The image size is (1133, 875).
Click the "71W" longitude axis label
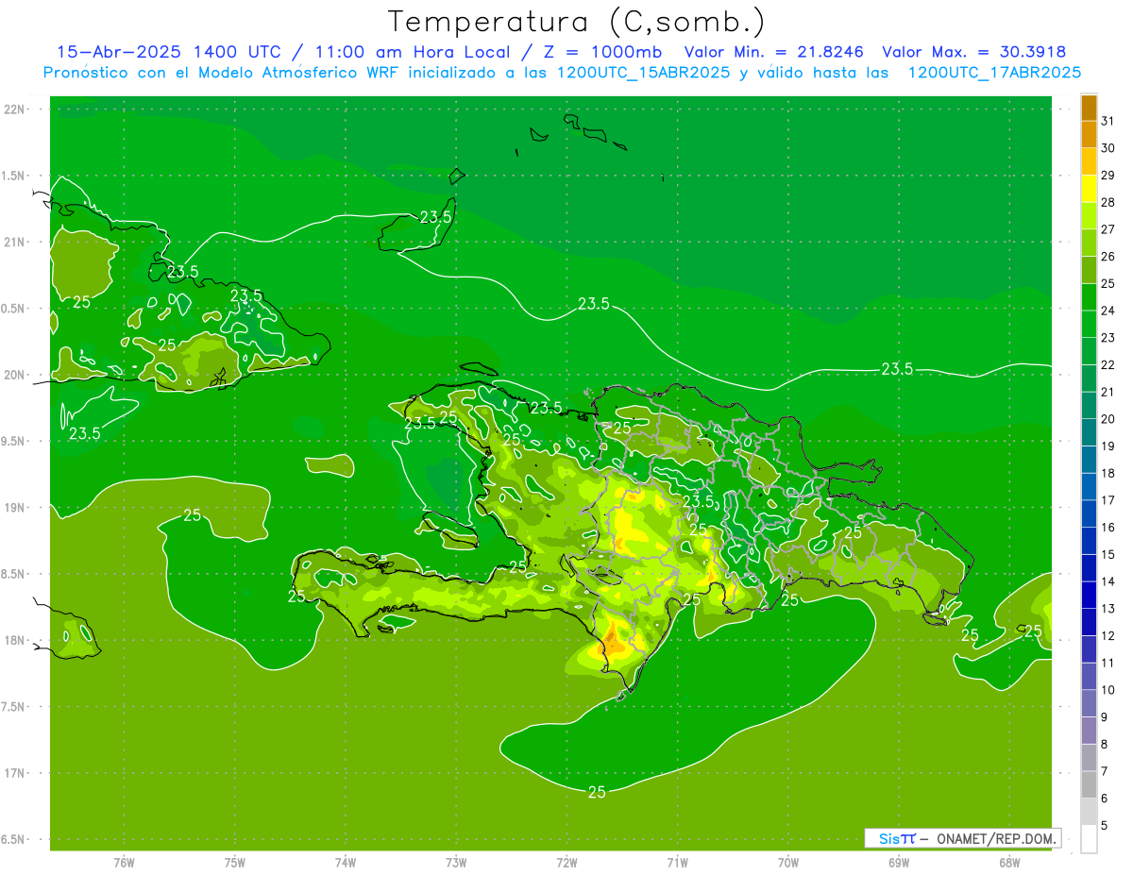[x=677, y=862]
